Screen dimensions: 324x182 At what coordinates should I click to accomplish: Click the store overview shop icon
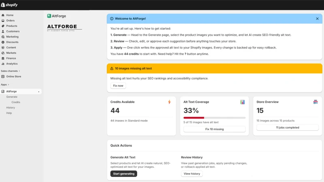(315, 102)
